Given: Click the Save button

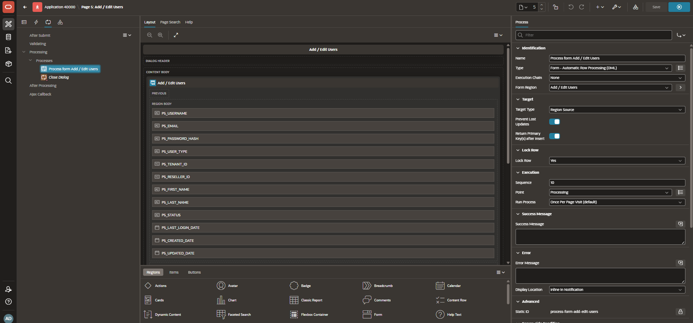Looking at the screenshot, I should click(x=656, y=7).
